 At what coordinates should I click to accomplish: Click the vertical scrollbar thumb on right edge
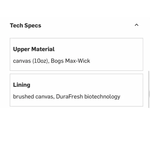tap(149, 89)
